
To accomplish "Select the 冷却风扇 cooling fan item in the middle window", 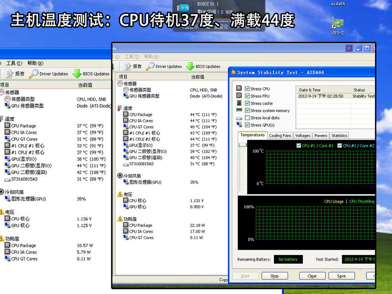I will [x=132, y=176].
